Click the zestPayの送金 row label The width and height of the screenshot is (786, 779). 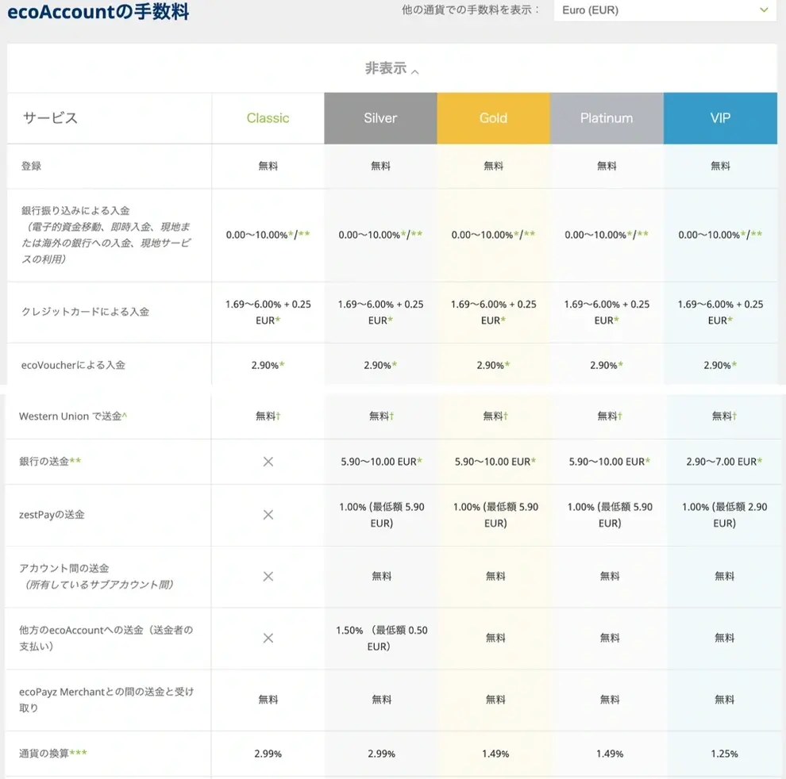point(52,515)
